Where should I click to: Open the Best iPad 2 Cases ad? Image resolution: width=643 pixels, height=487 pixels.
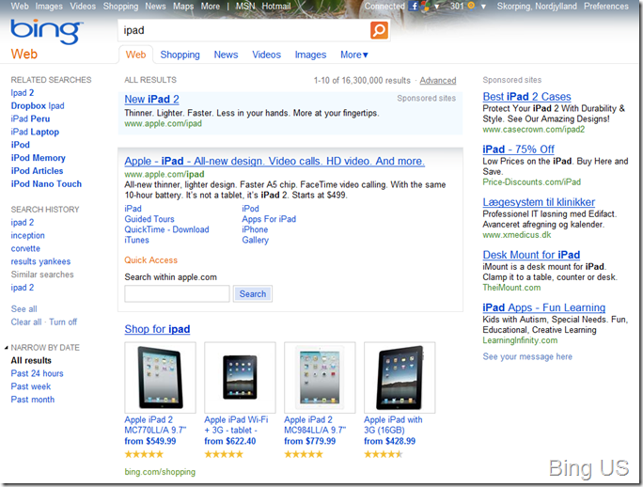point(526,97)
